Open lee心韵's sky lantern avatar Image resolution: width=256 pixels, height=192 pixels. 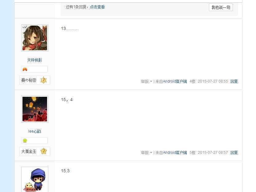[35, 109]
